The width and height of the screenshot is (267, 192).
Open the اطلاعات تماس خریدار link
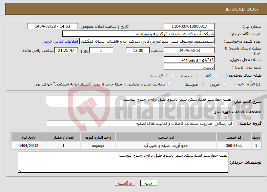(x=60, y=41)
